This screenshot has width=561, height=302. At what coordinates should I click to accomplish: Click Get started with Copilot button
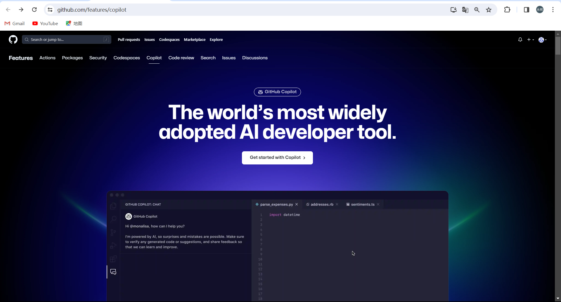(277, 158)
